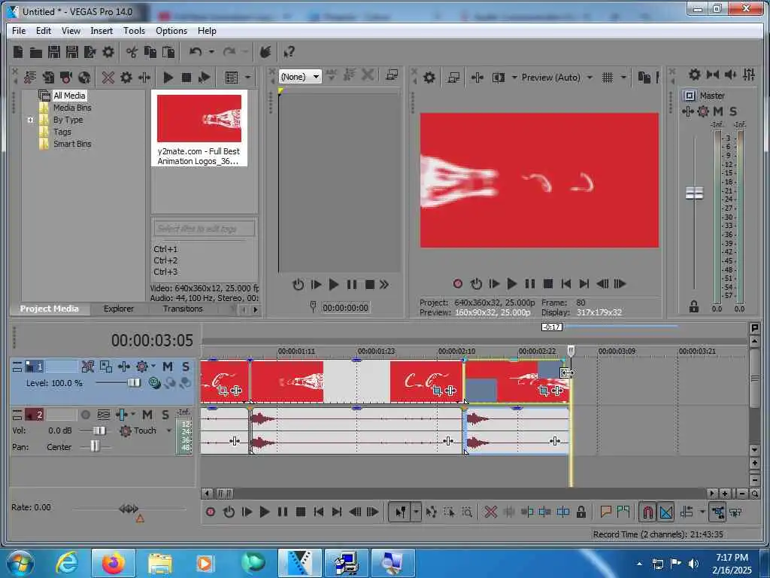Open Master Bus audio properties gear
770x578 pixels.
[x=694, y=75]
